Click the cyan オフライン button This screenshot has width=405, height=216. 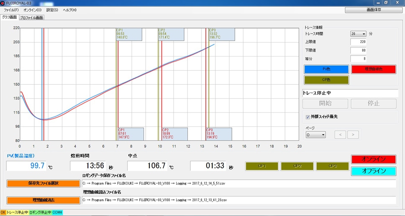(x=374, y=171)
